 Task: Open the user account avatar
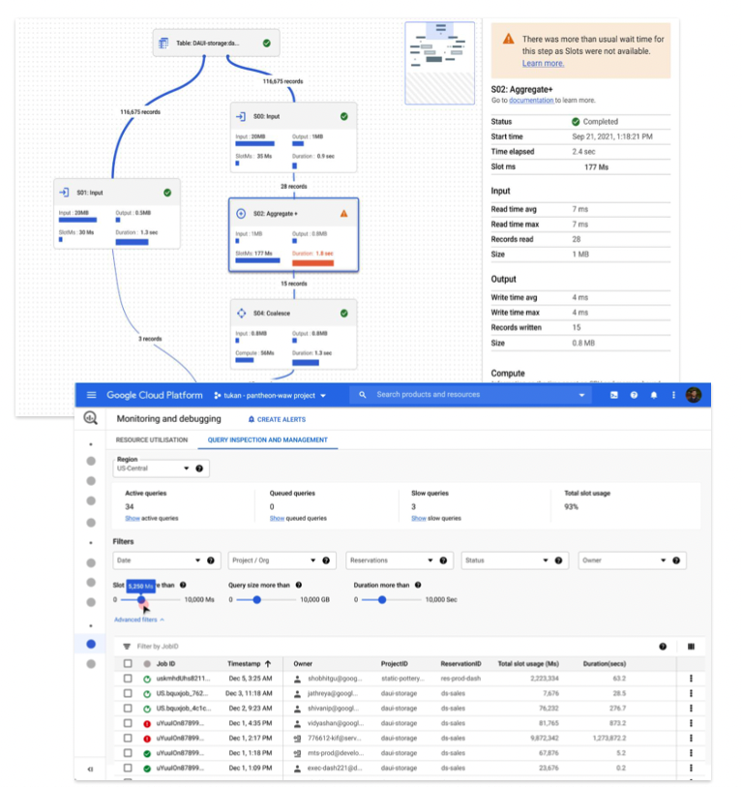(x=693, y=395)
